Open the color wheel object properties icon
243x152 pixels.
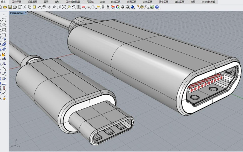point(118,7)
